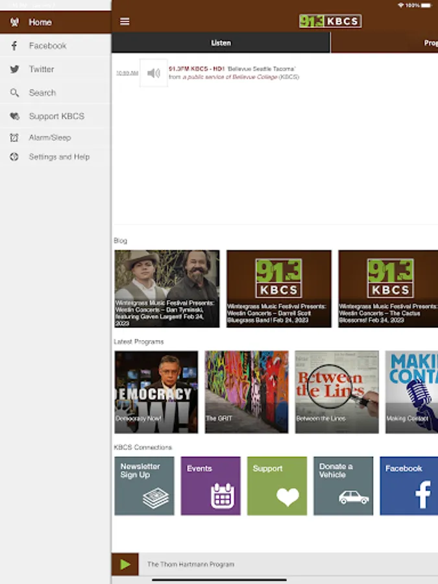Open the Home menu item
438x584 pixels.
[x=56, y=22]
